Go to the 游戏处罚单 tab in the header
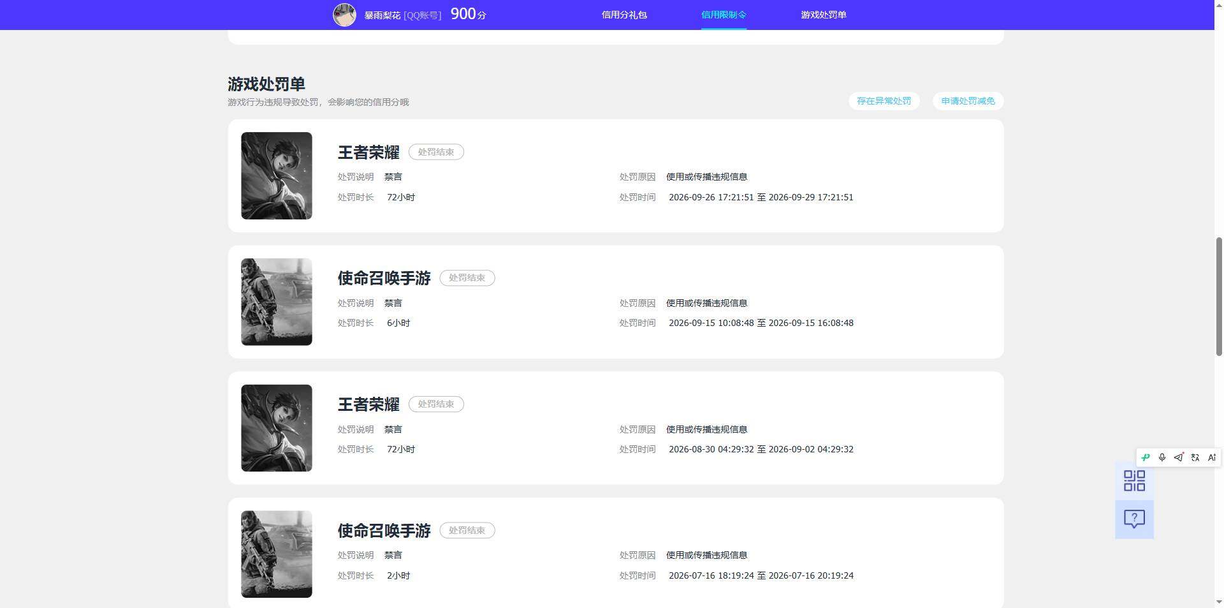This screenshot has width=1224, height=608. click(824, 15)
